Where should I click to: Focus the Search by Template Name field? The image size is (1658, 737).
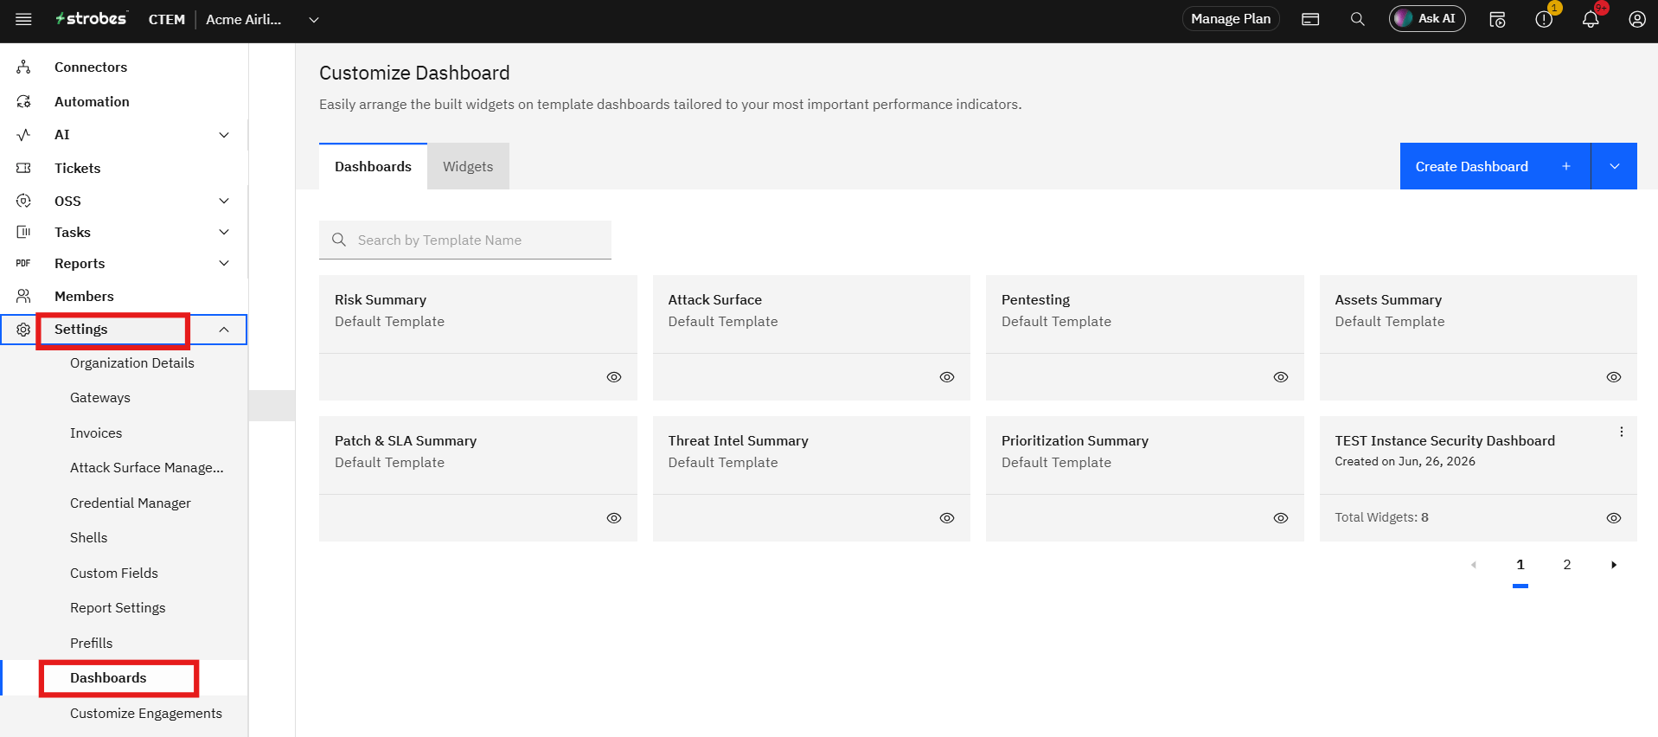(465, 240)
